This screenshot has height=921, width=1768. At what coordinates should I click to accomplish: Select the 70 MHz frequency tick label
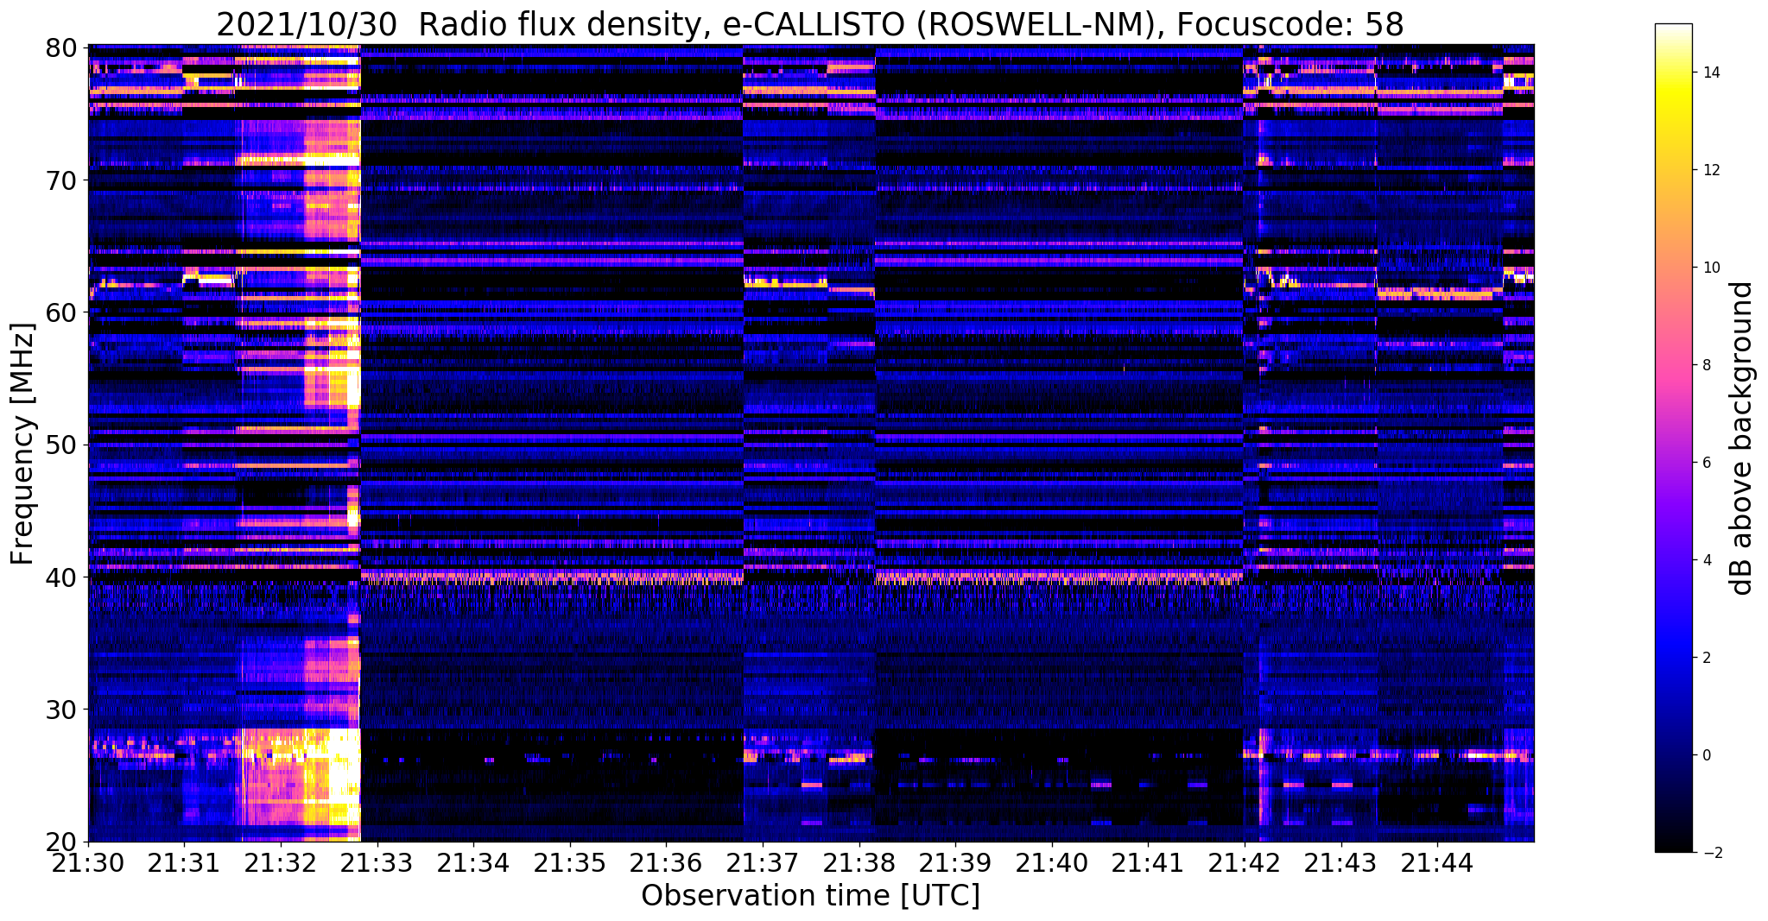point(60,180)
